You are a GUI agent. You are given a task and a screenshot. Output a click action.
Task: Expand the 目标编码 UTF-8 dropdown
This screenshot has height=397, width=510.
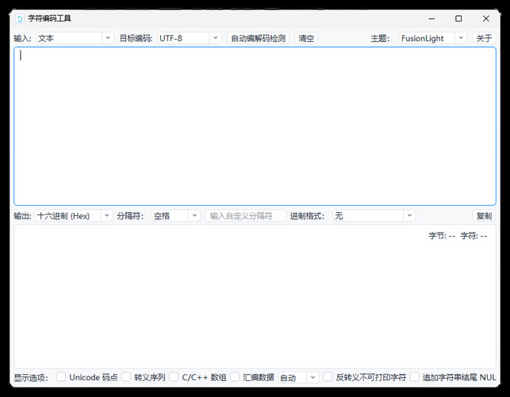pos(188,38)
